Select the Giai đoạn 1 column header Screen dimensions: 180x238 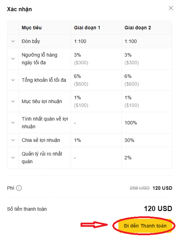(87, 28)
